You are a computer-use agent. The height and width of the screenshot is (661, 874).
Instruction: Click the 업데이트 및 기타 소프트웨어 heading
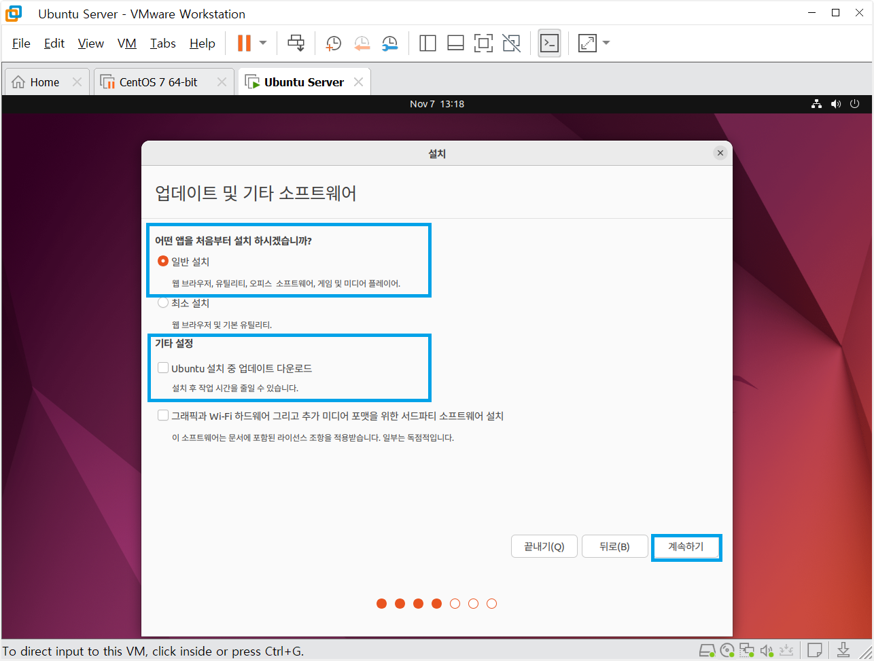(x=256, y=193)
